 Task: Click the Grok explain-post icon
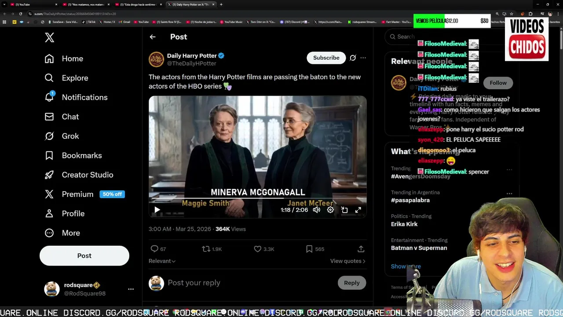(353, 58)
